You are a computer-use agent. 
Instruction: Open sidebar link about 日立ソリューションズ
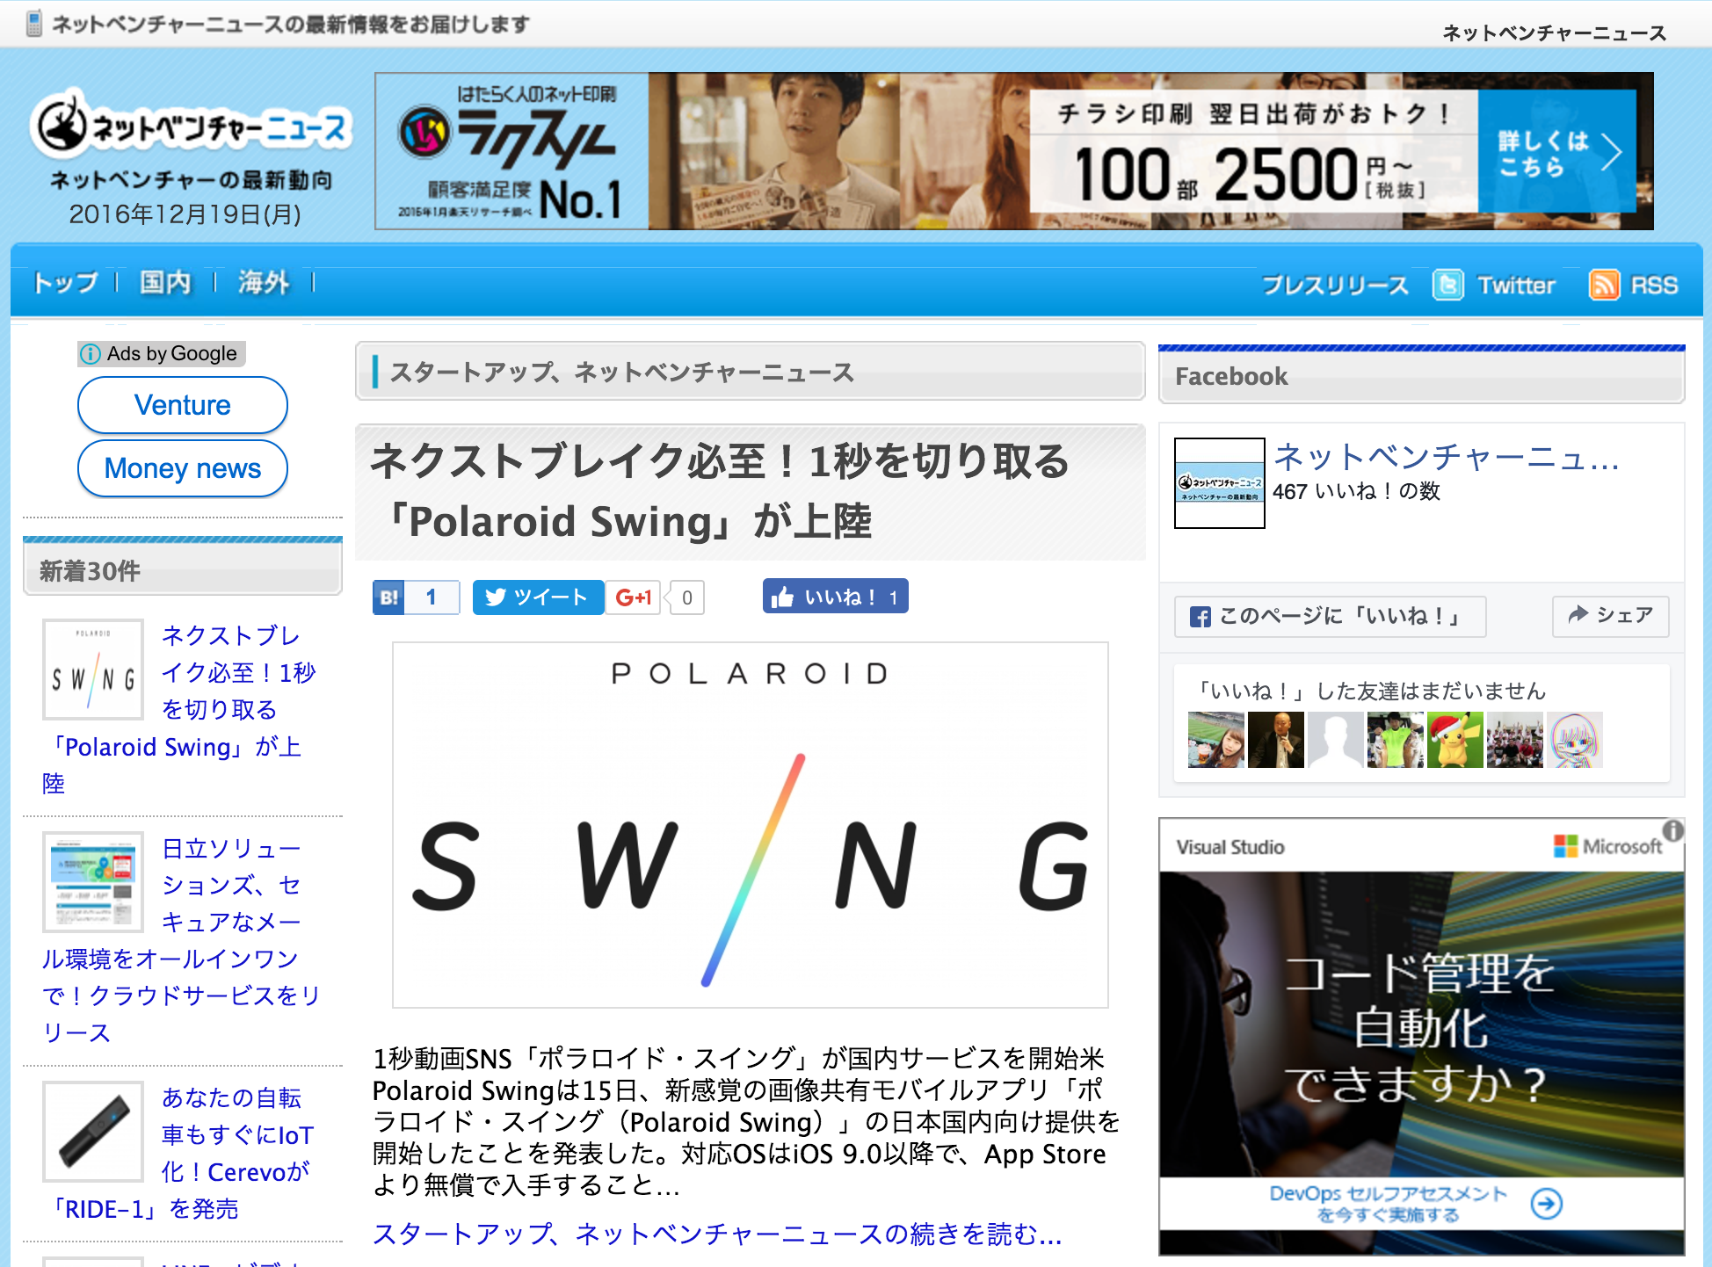180,940
